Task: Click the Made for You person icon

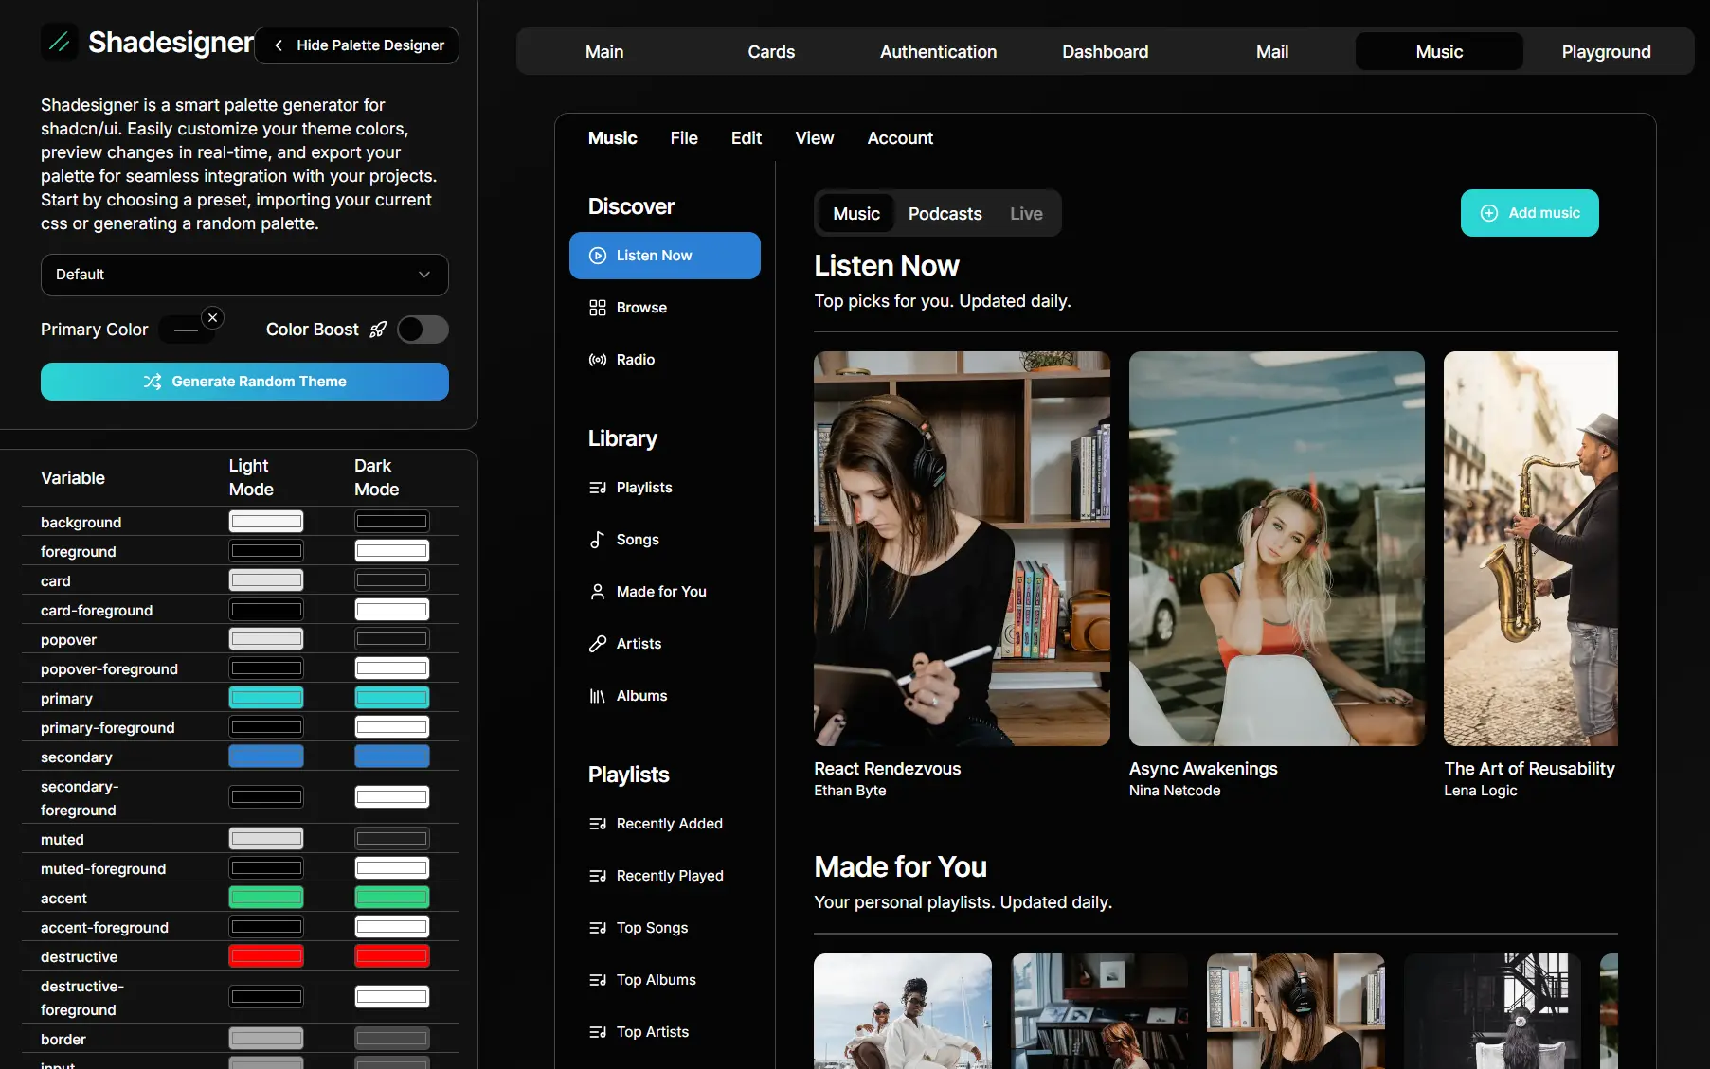Action: (x=597, y=592)
